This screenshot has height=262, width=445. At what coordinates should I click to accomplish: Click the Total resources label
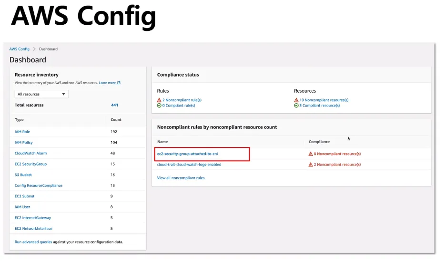[29, 105]
